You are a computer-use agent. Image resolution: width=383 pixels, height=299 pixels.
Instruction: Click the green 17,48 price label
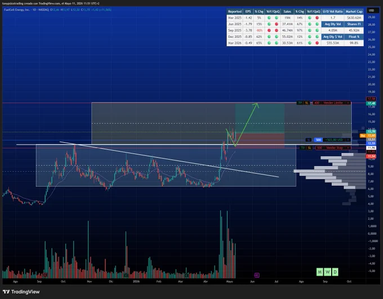pyautogui.click(x=371, y=104)
